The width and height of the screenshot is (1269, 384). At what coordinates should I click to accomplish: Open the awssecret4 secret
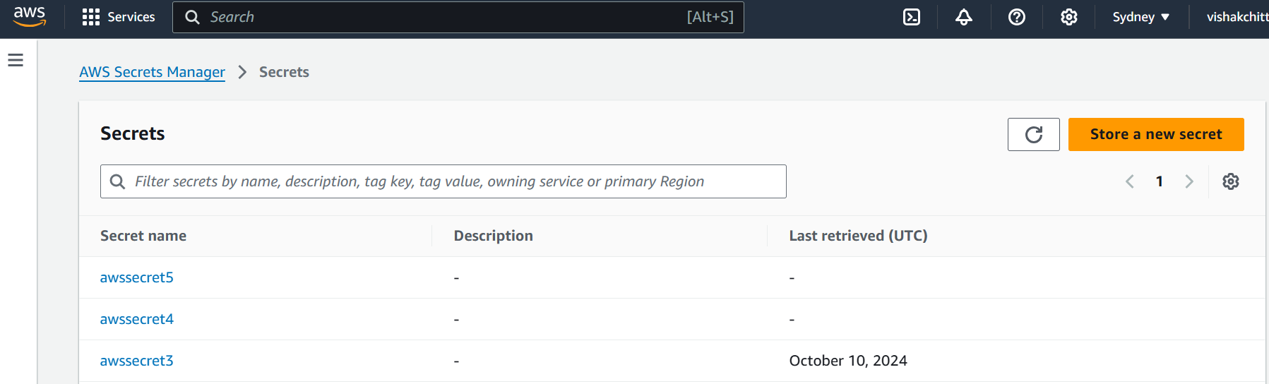click(x=137, y=319)
